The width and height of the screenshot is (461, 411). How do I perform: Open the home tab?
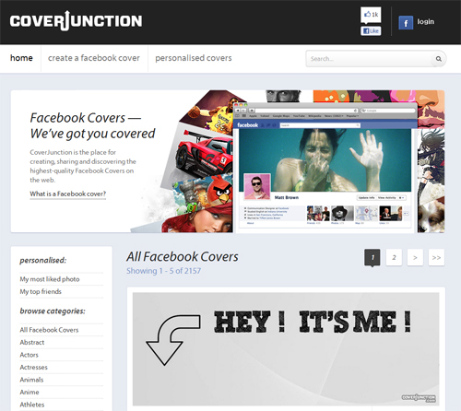coord(21,58)
